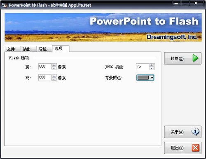Minimize the PowerPoint to Flash window
The height and width of the screenshot is (159, 206).
pyautogui.click(x=177, y=3)
